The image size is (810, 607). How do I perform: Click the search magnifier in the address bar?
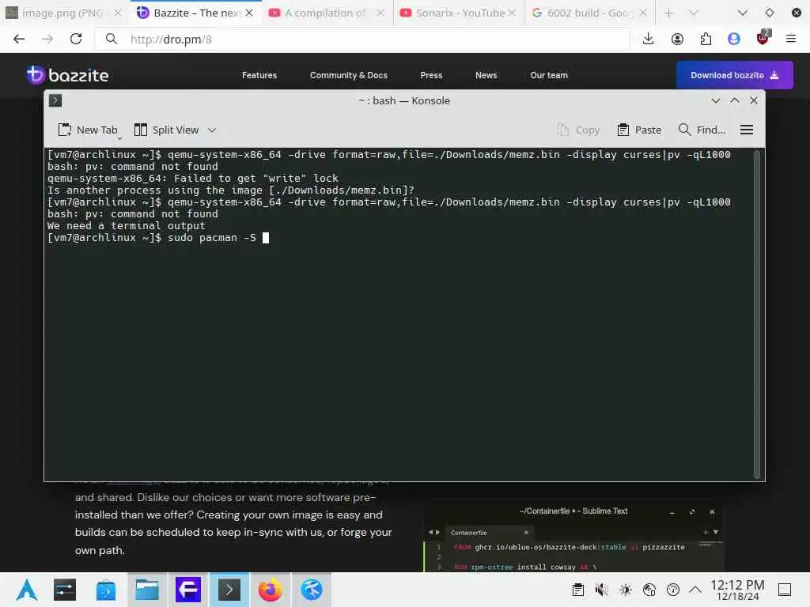coord(111,40)
